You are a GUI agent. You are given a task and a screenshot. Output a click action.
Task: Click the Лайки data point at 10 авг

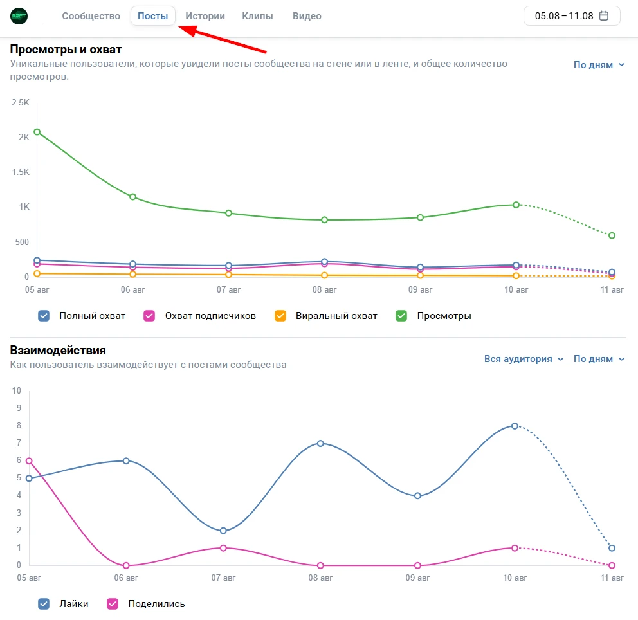(x=515, y=426)
